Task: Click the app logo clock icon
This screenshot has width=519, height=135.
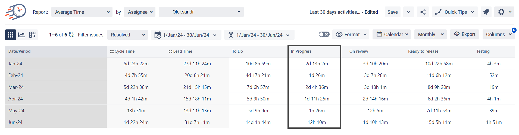Action: pos(15,12)
